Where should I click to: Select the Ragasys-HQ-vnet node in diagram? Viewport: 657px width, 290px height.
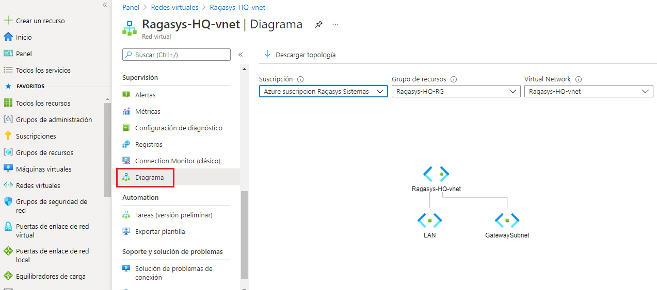pos(436,179)
